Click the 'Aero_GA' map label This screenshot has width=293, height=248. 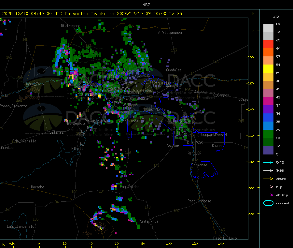pyautogui.click(x=195, y=153)
